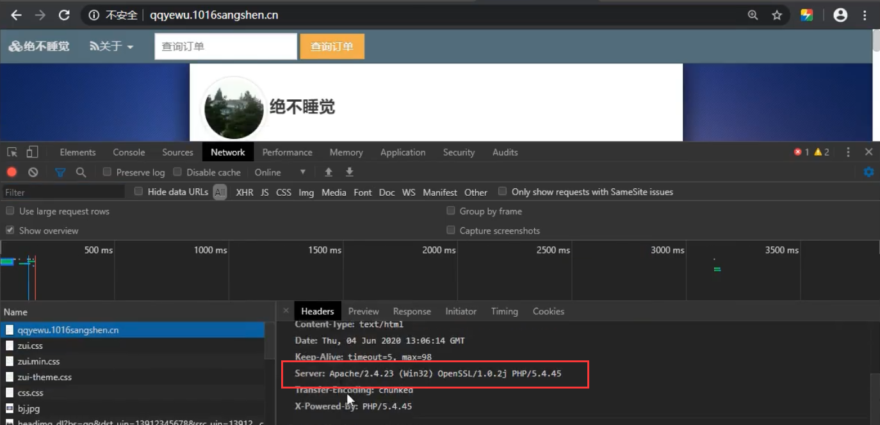Expand the 关于 dropdown menu
The width and height of the screenshot is (880, 425).
tap(111, 47)
